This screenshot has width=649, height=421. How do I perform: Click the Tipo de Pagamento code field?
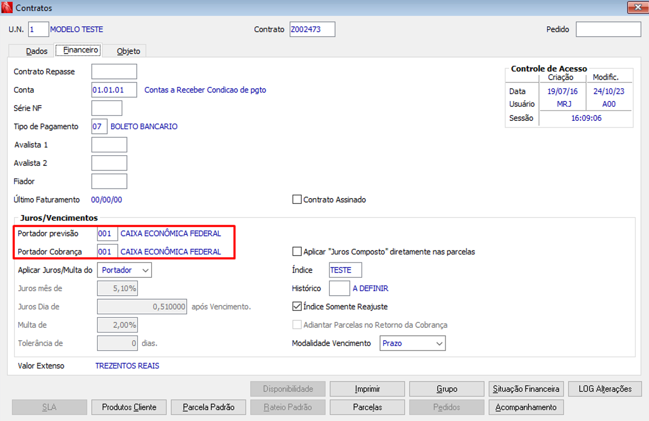pyautogui.click(x=99, y=126)
